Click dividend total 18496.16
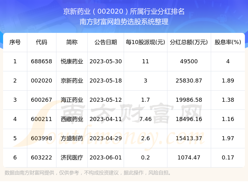The width and height of the screenshot is (248, 188). click(x=189, y=119)
